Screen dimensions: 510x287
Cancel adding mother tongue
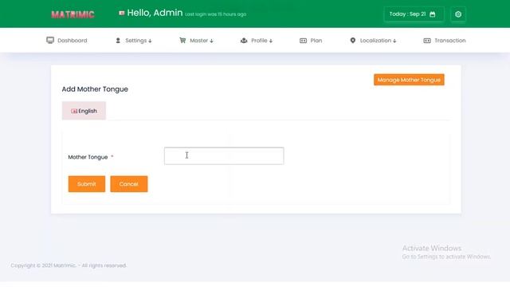click(129, 184)
